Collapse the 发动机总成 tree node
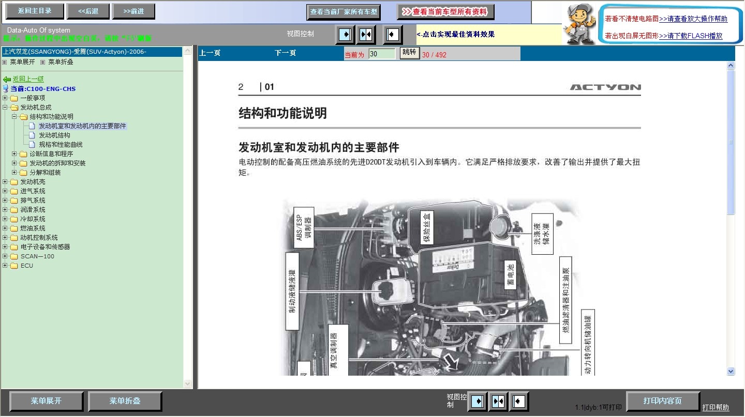Viewport: 745px width, 417px height. pyautogui.click(x=5, y=107)
